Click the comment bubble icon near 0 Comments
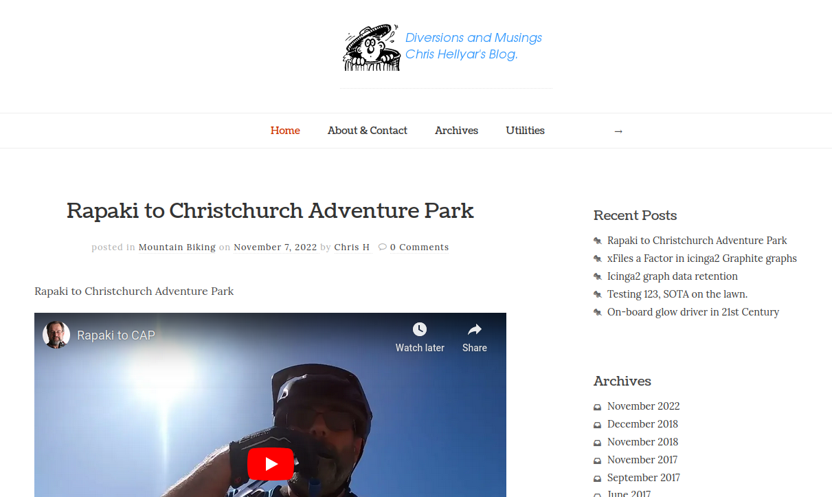The image size is (832, 497). tap(383, 247)
